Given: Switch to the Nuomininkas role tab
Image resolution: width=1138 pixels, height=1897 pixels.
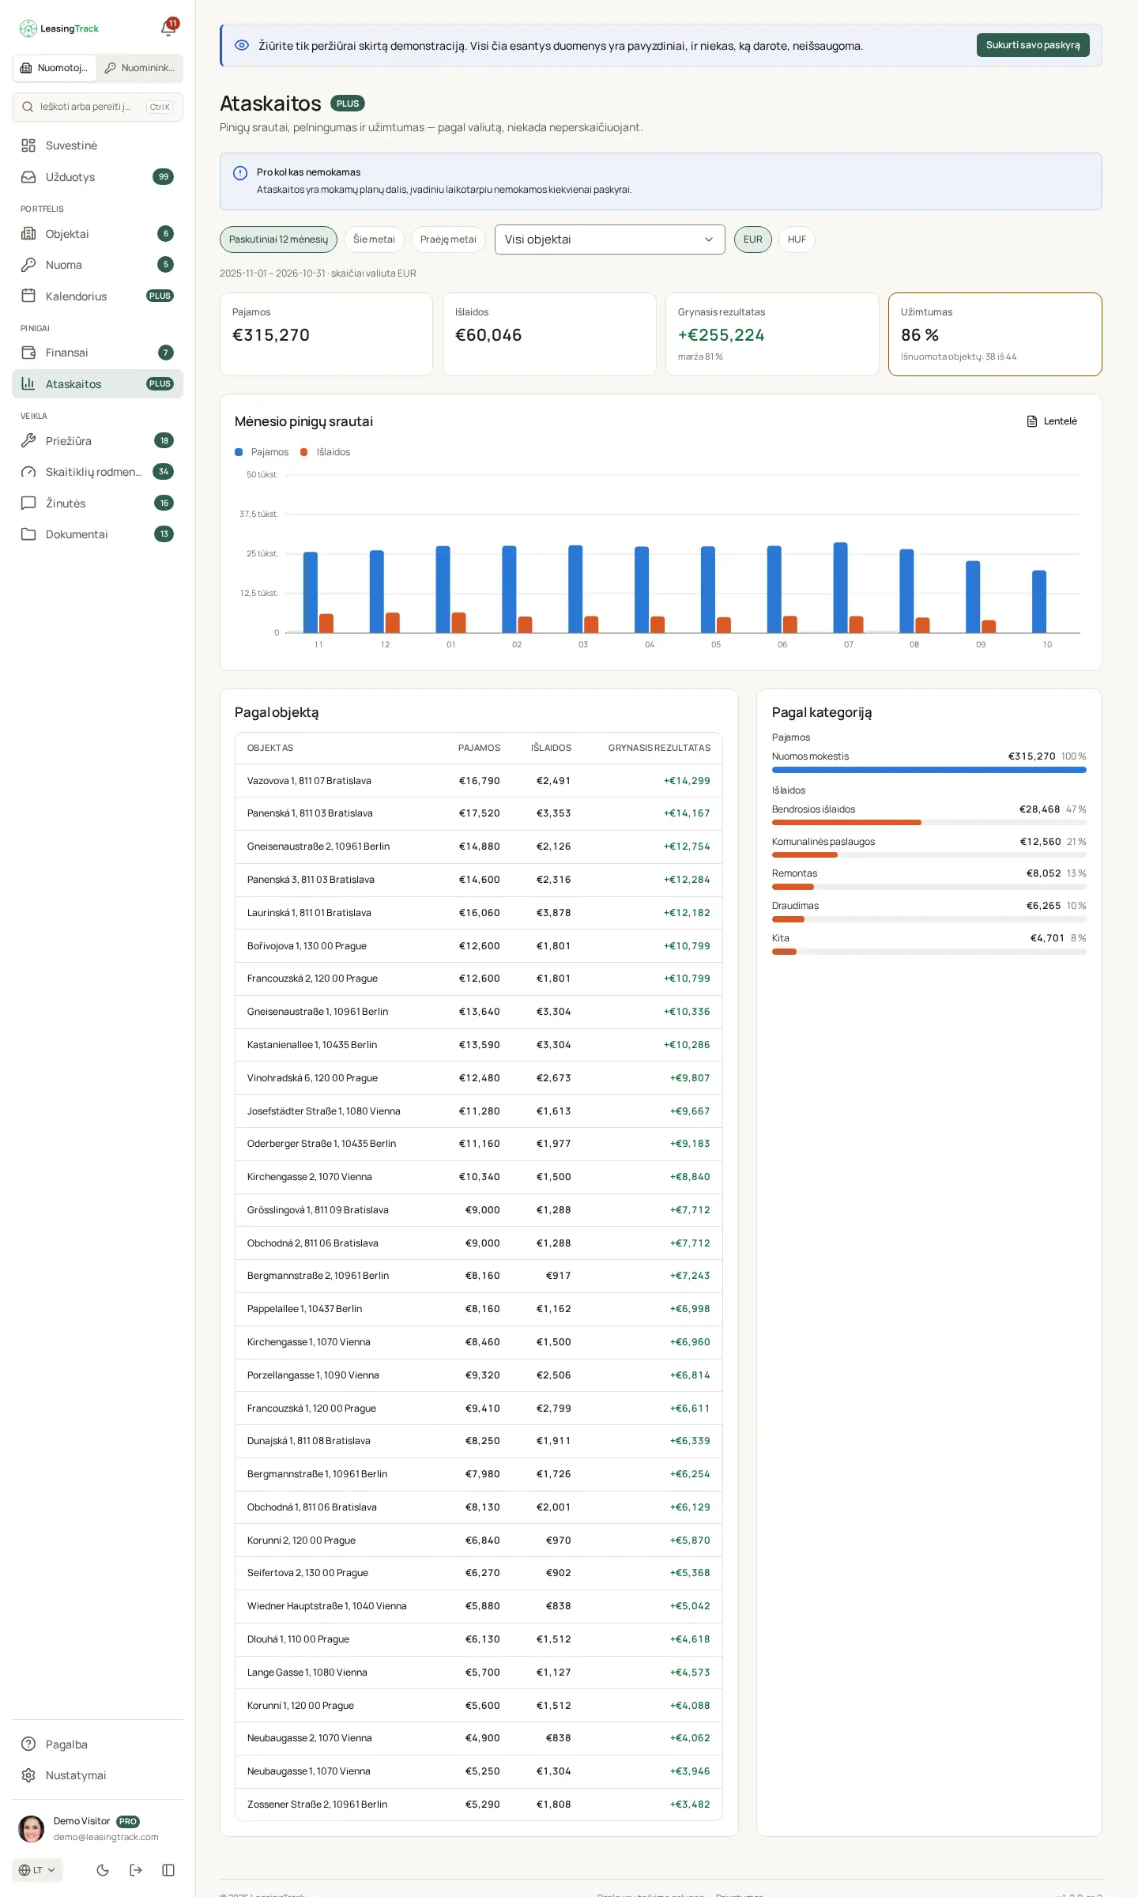Looking at the screenshot, I should click(x=140, y=68).
